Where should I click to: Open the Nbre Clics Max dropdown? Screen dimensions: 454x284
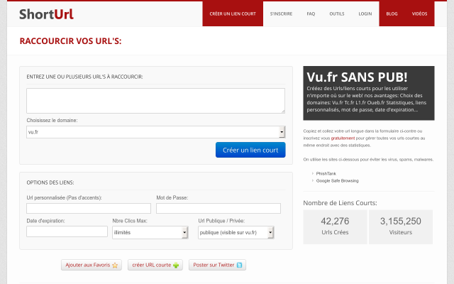[150, 232]
